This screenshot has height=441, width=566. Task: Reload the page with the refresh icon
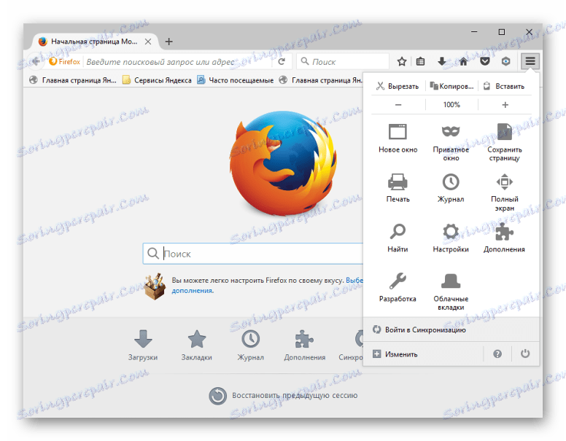282,62
